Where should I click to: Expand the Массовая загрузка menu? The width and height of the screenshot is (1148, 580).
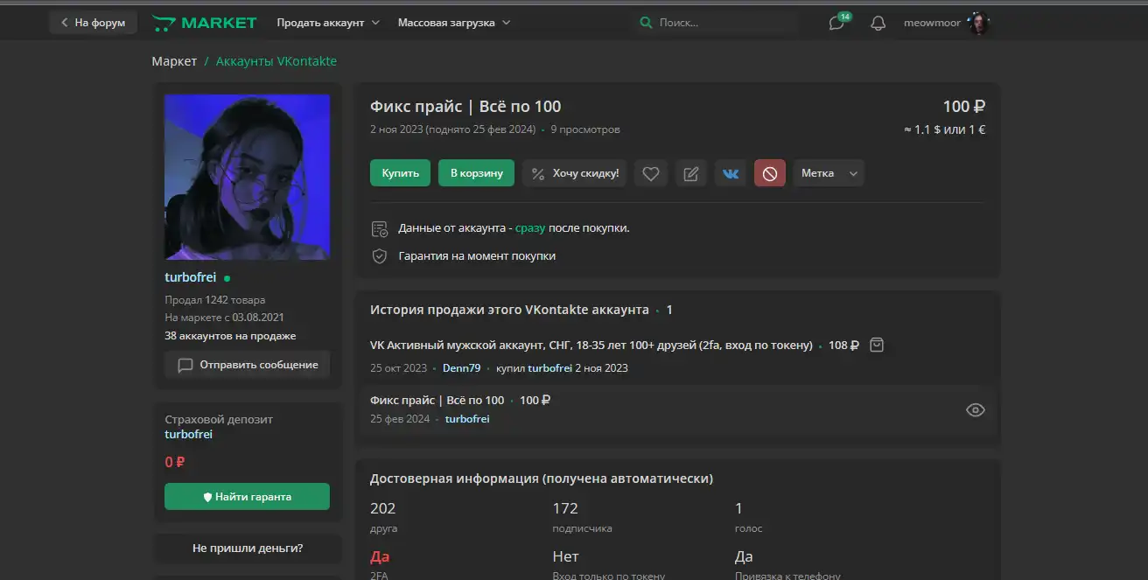(x=454, y=23)
